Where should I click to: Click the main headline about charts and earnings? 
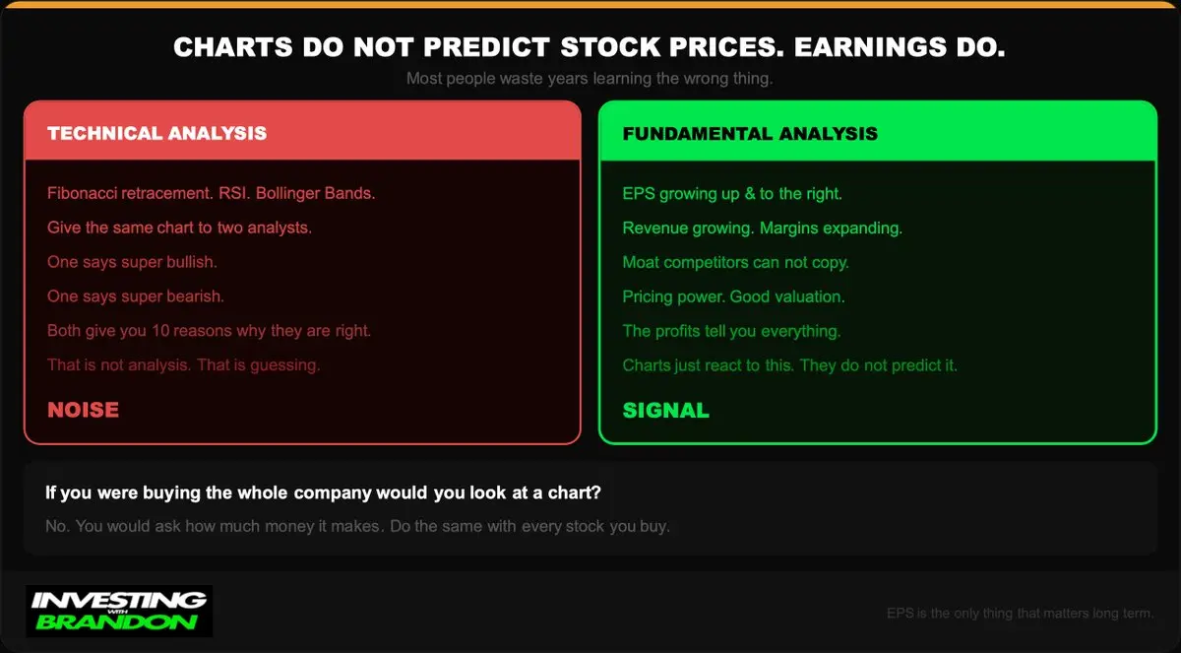click(x=590, y=47)
